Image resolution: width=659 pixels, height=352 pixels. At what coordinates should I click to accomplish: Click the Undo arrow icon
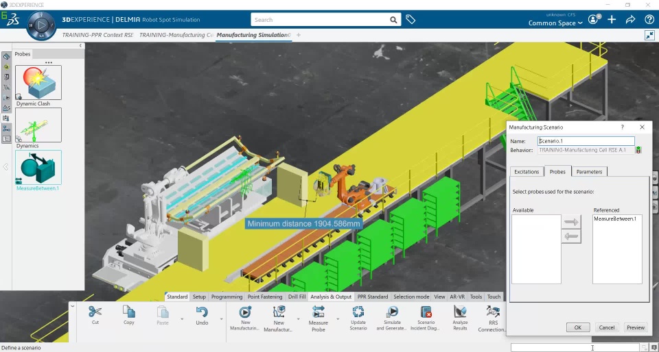[x=202, y=312]
